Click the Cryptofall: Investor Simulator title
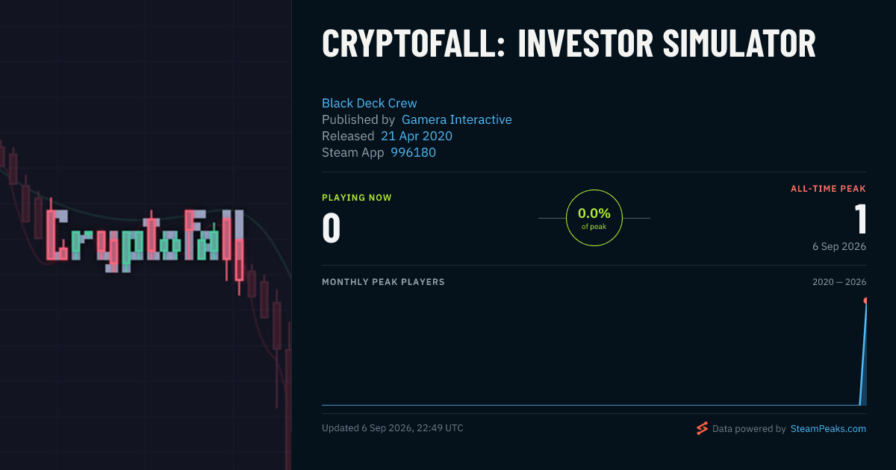Image resolution: width=896 pixels, height=470 pixels. (569, 43)
